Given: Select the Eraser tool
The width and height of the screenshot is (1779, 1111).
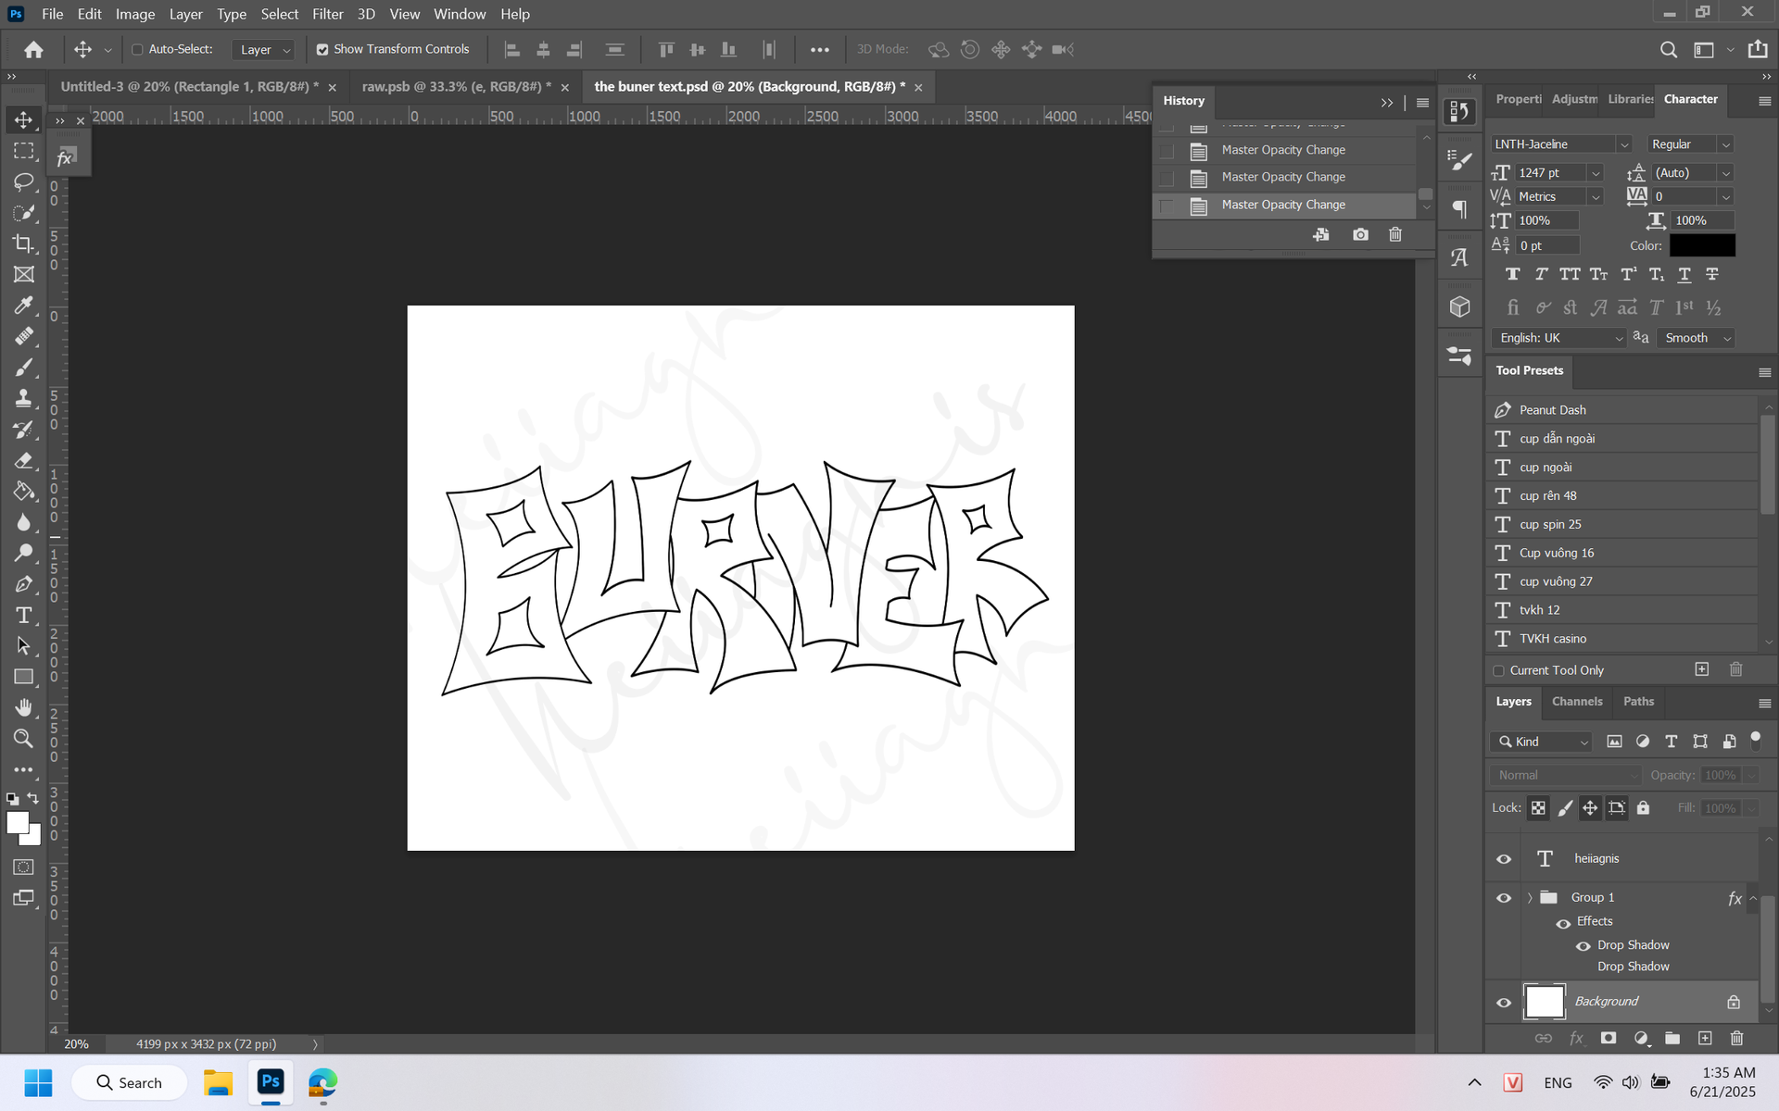Looking at the screenshot, I should [x=24, y=460].
